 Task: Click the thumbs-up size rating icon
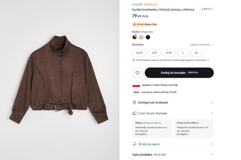pyautogui.click(x=134, y=60)
